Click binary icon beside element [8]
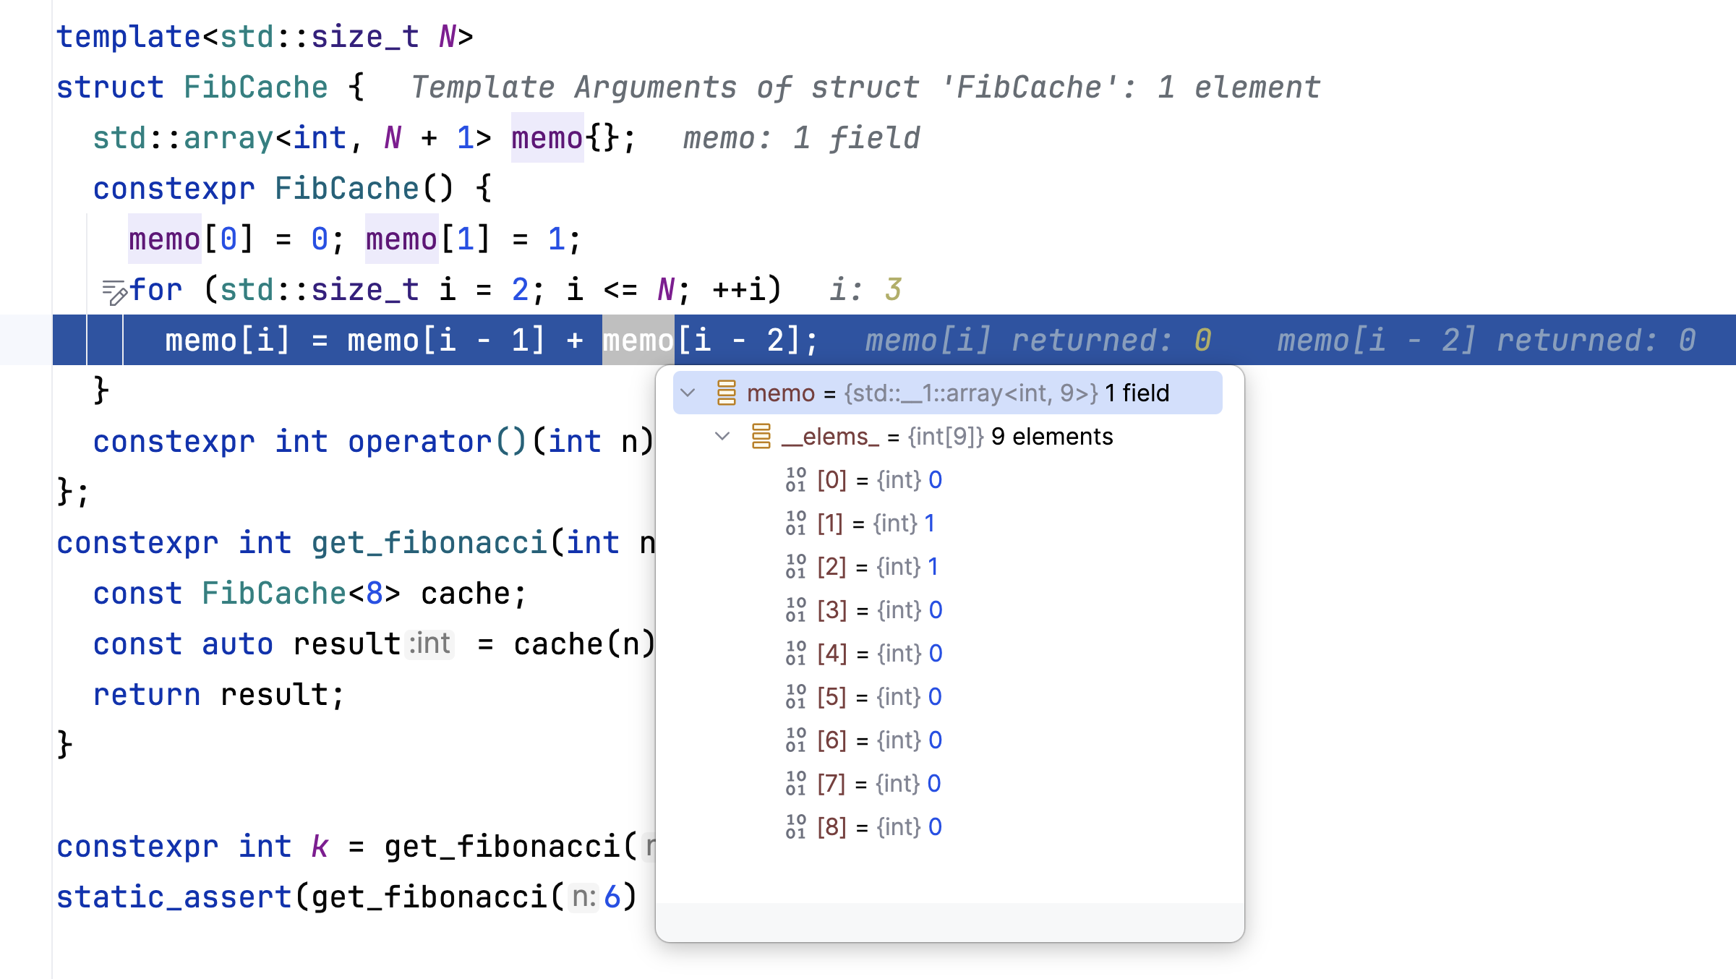This screenshot has height=979, width=1736. click(x=795, y=826)
